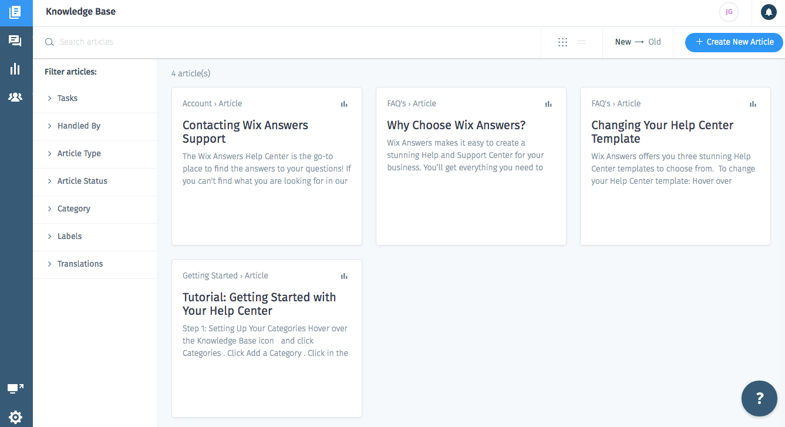Expand the Handled By filter

pos(95,126)
